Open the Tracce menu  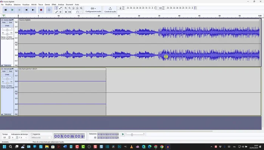40,5
